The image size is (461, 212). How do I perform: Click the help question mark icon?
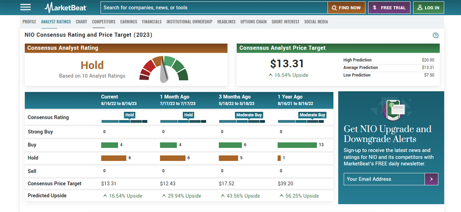point(435,36)
